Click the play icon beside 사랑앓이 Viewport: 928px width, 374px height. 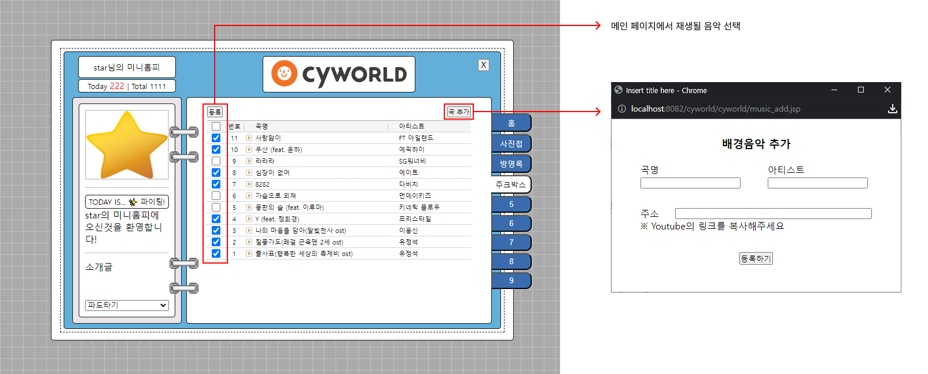point(249,138)
